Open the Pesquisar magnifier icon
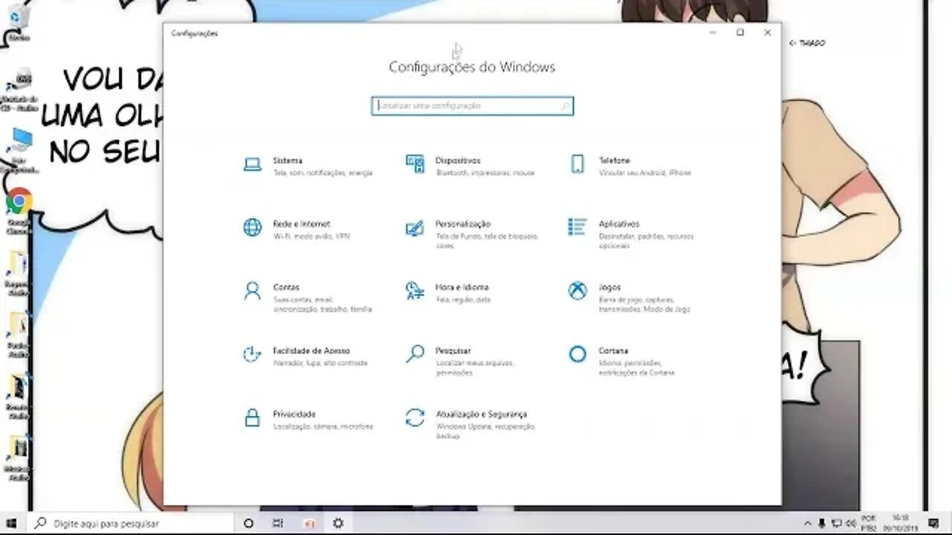 414,354
